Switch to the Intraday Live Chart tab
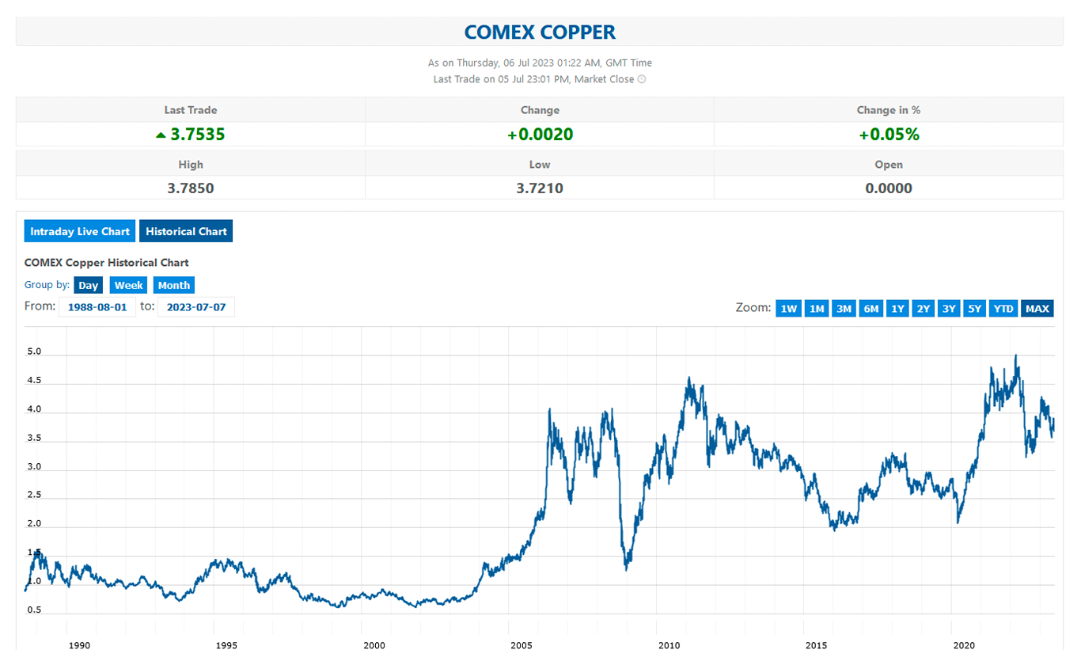 click(80, 231)
